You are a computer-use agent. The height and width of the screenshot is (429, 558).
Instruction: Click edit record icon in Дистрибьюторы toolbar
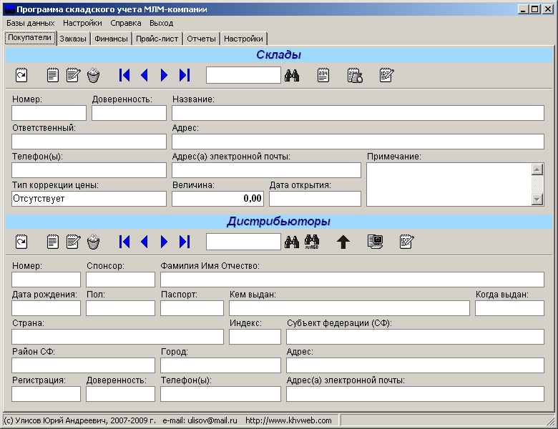pos(73,242)
